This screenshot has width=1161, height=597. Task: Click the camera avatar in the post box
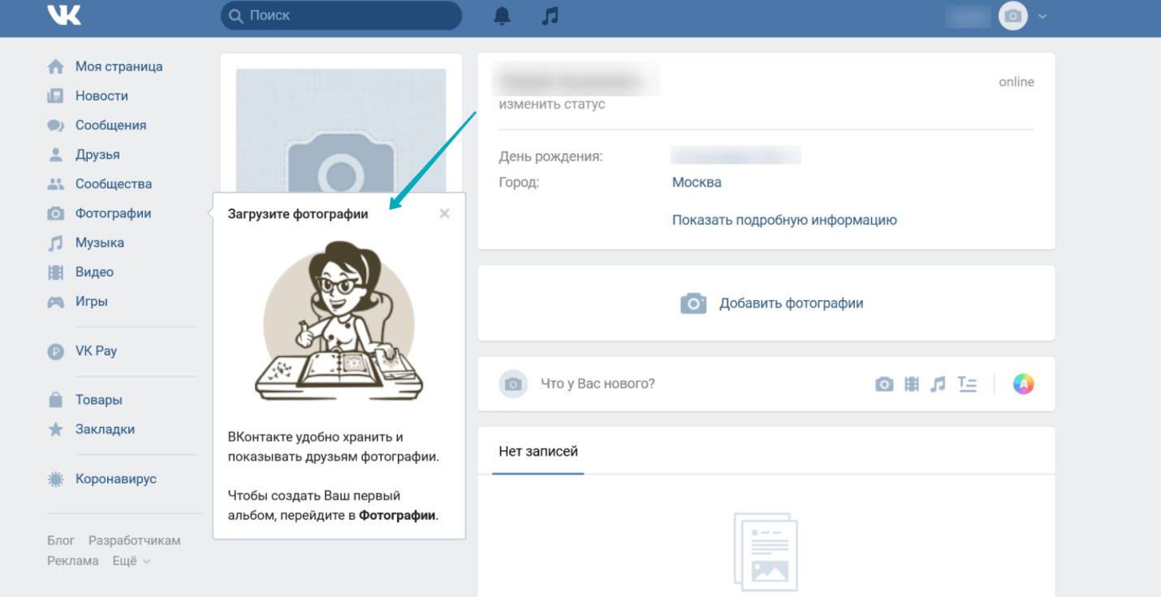click(513, 384)
